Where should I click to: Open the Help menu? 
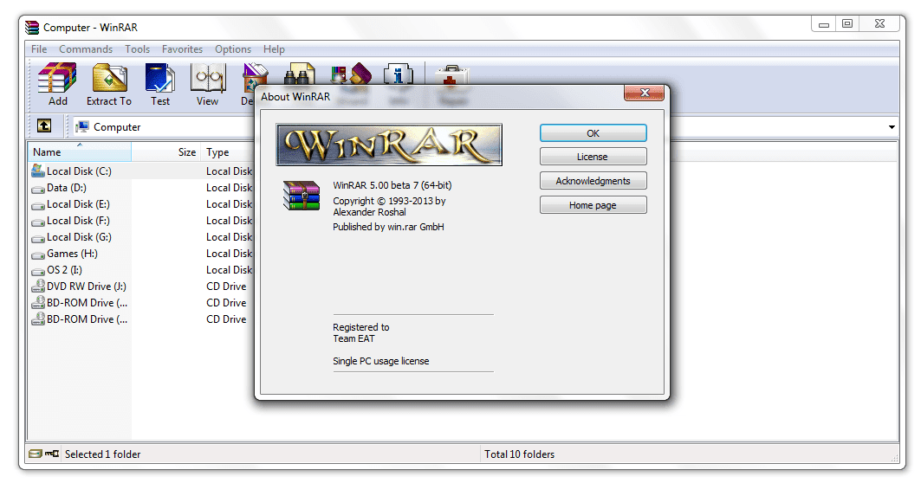click(274, 49)
